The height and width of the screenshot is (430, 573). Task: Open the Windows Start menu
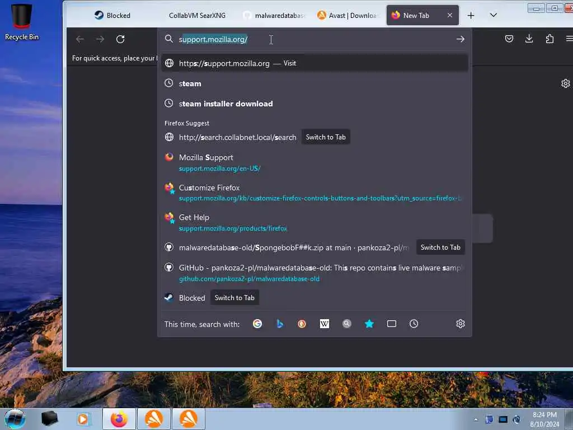point(15,419)
